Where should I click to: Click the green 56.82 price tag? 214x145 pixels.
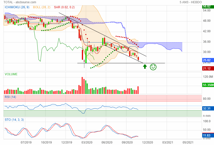click(x=208, y=6)
